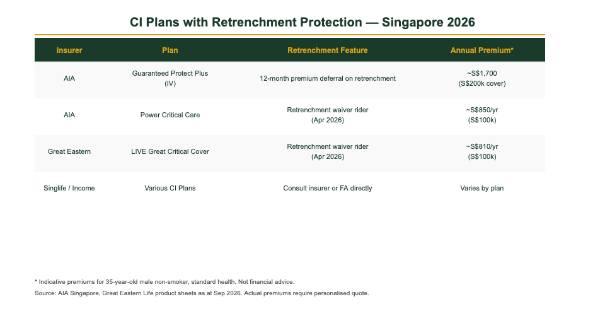605x328 pixels.
Task: Select the 'Singlife / Income' insurer cell
Action: point(69,188)
